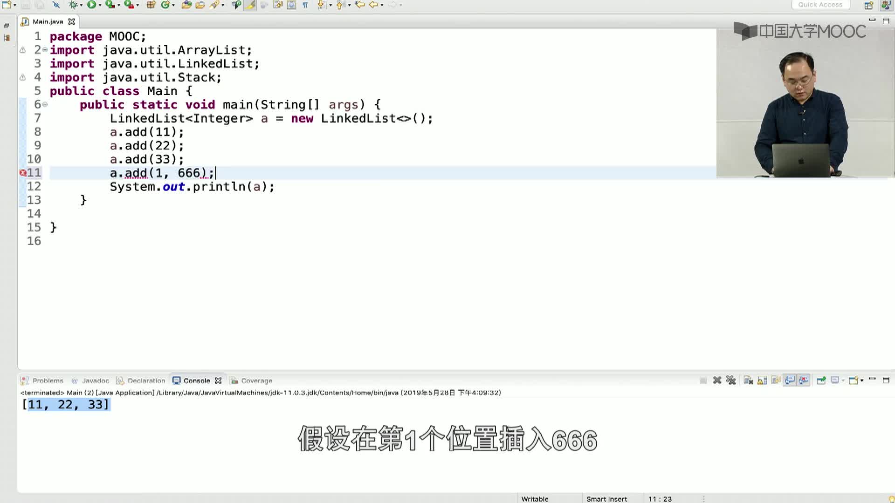Click console output [11, 22, 33]
This screenshot has height=503, width=895.
66,404
